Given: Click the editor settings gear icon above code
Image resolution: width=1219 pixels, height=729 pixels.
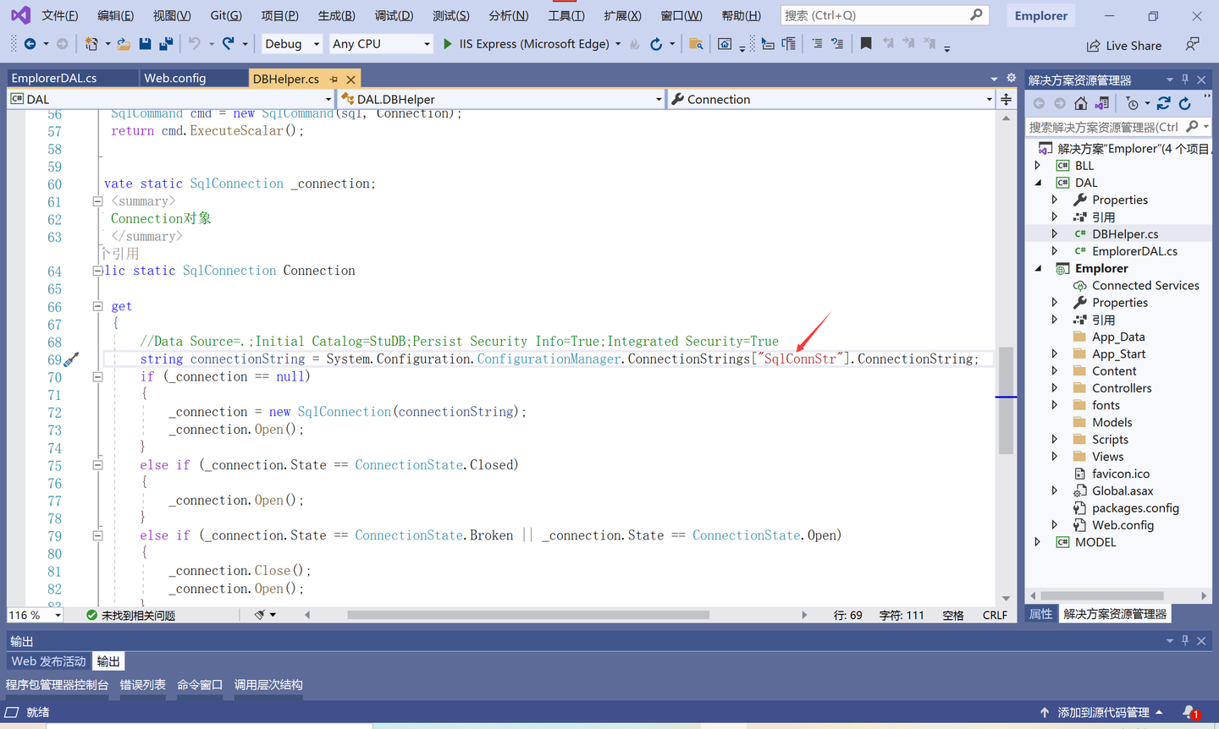Looking at the screenshot, I should [x=1011, y=78].
